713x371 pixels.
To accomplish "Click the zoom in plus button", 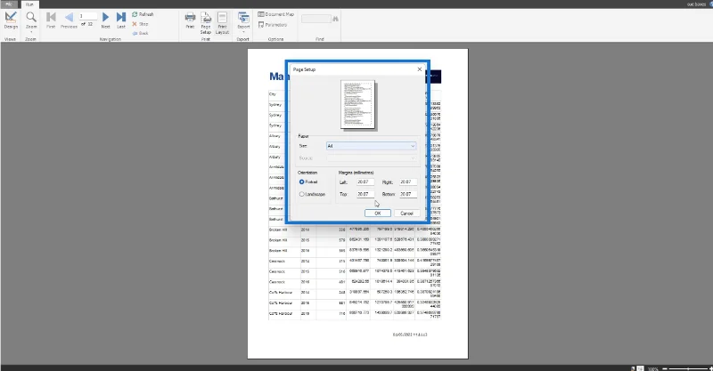I will point(710,368).
